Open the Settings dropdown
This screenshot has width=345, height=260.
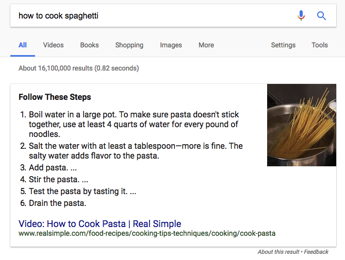point(283,45)
